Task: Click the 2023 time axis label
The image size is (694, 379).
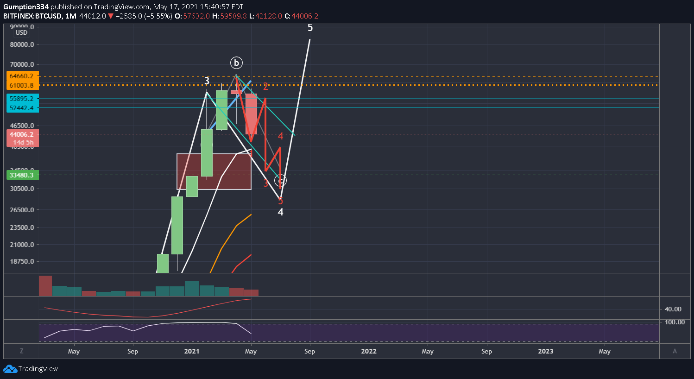Action: (x=546, y=351)
